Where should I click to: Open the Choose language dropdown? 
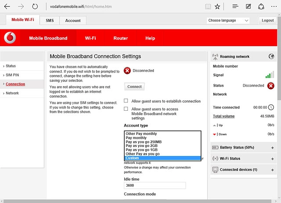[x=228, y=21]
